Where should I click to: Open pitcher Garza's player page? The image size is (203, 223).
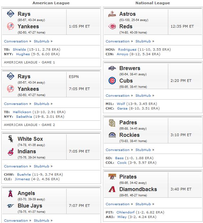tap(122, 108)
